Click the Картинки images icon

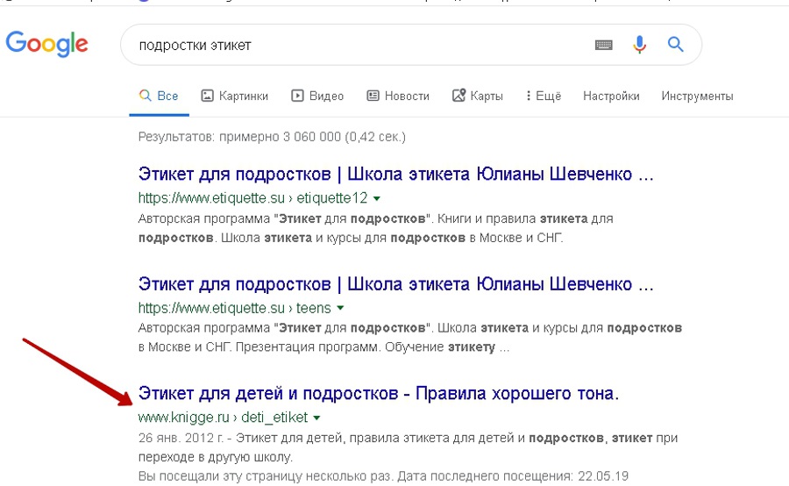208,96
